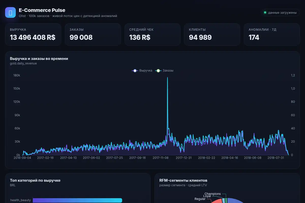This screenshot has height=203, width=305.
Task: Click the 2018-02-22 axis date label
Action: coord(207,158)
